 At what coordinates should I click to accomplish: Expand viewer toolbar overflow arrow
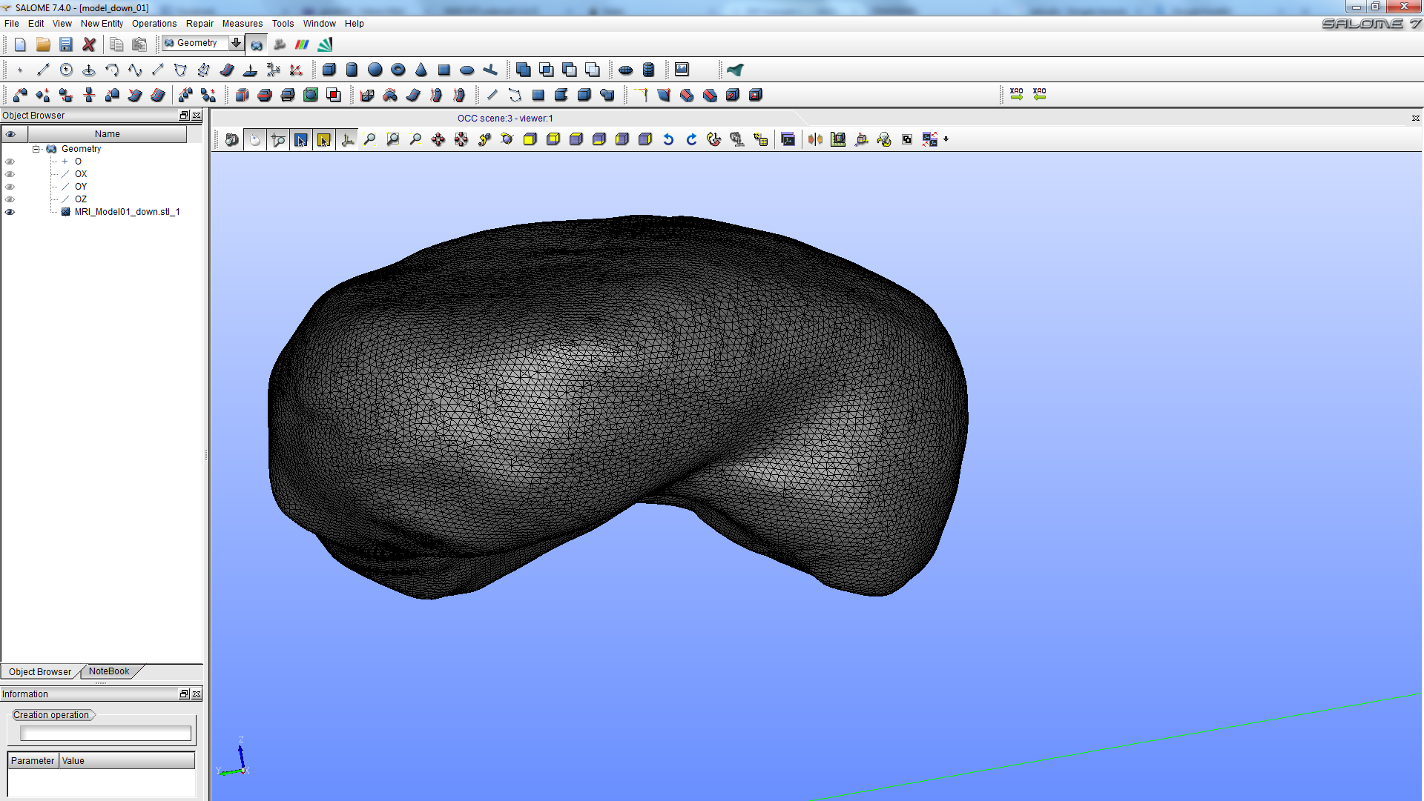coord(946,139)
